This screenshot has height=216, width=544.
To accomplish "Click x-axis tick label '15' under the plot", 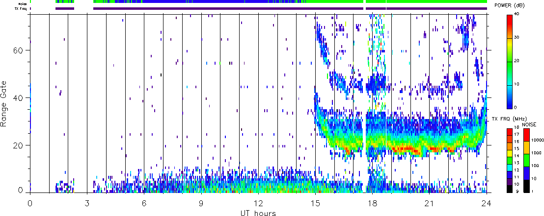I will pos(315,203).
